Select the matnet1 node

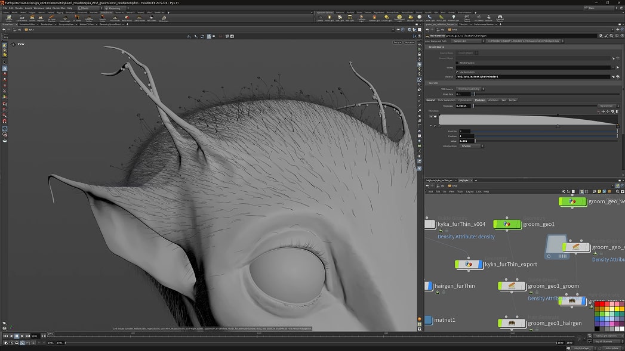coord(429,319)
